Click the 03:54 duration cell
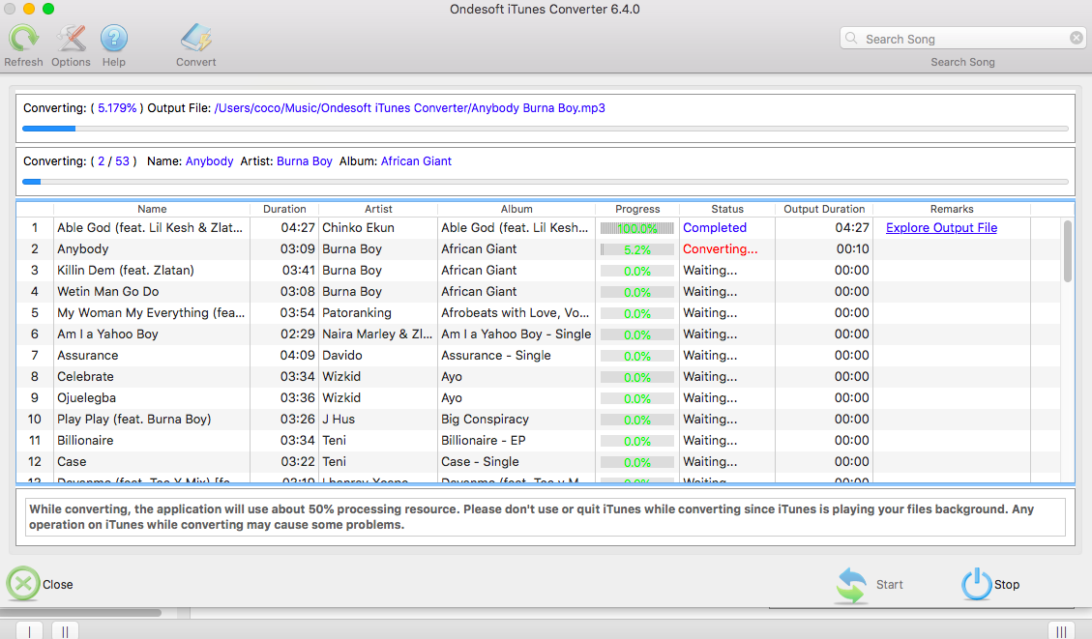This screenshot has width=1092, height=639. coord(284,312)
